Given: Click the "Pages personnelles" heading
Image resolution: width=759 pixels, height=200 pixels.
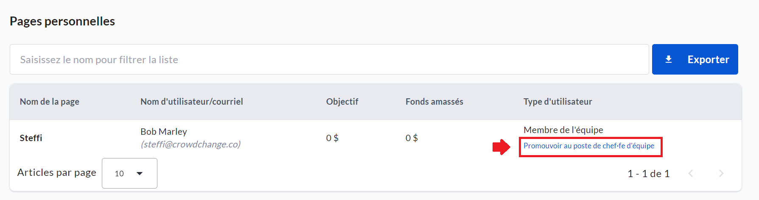Looking at the screenshot, I should (x=62, y=21).
